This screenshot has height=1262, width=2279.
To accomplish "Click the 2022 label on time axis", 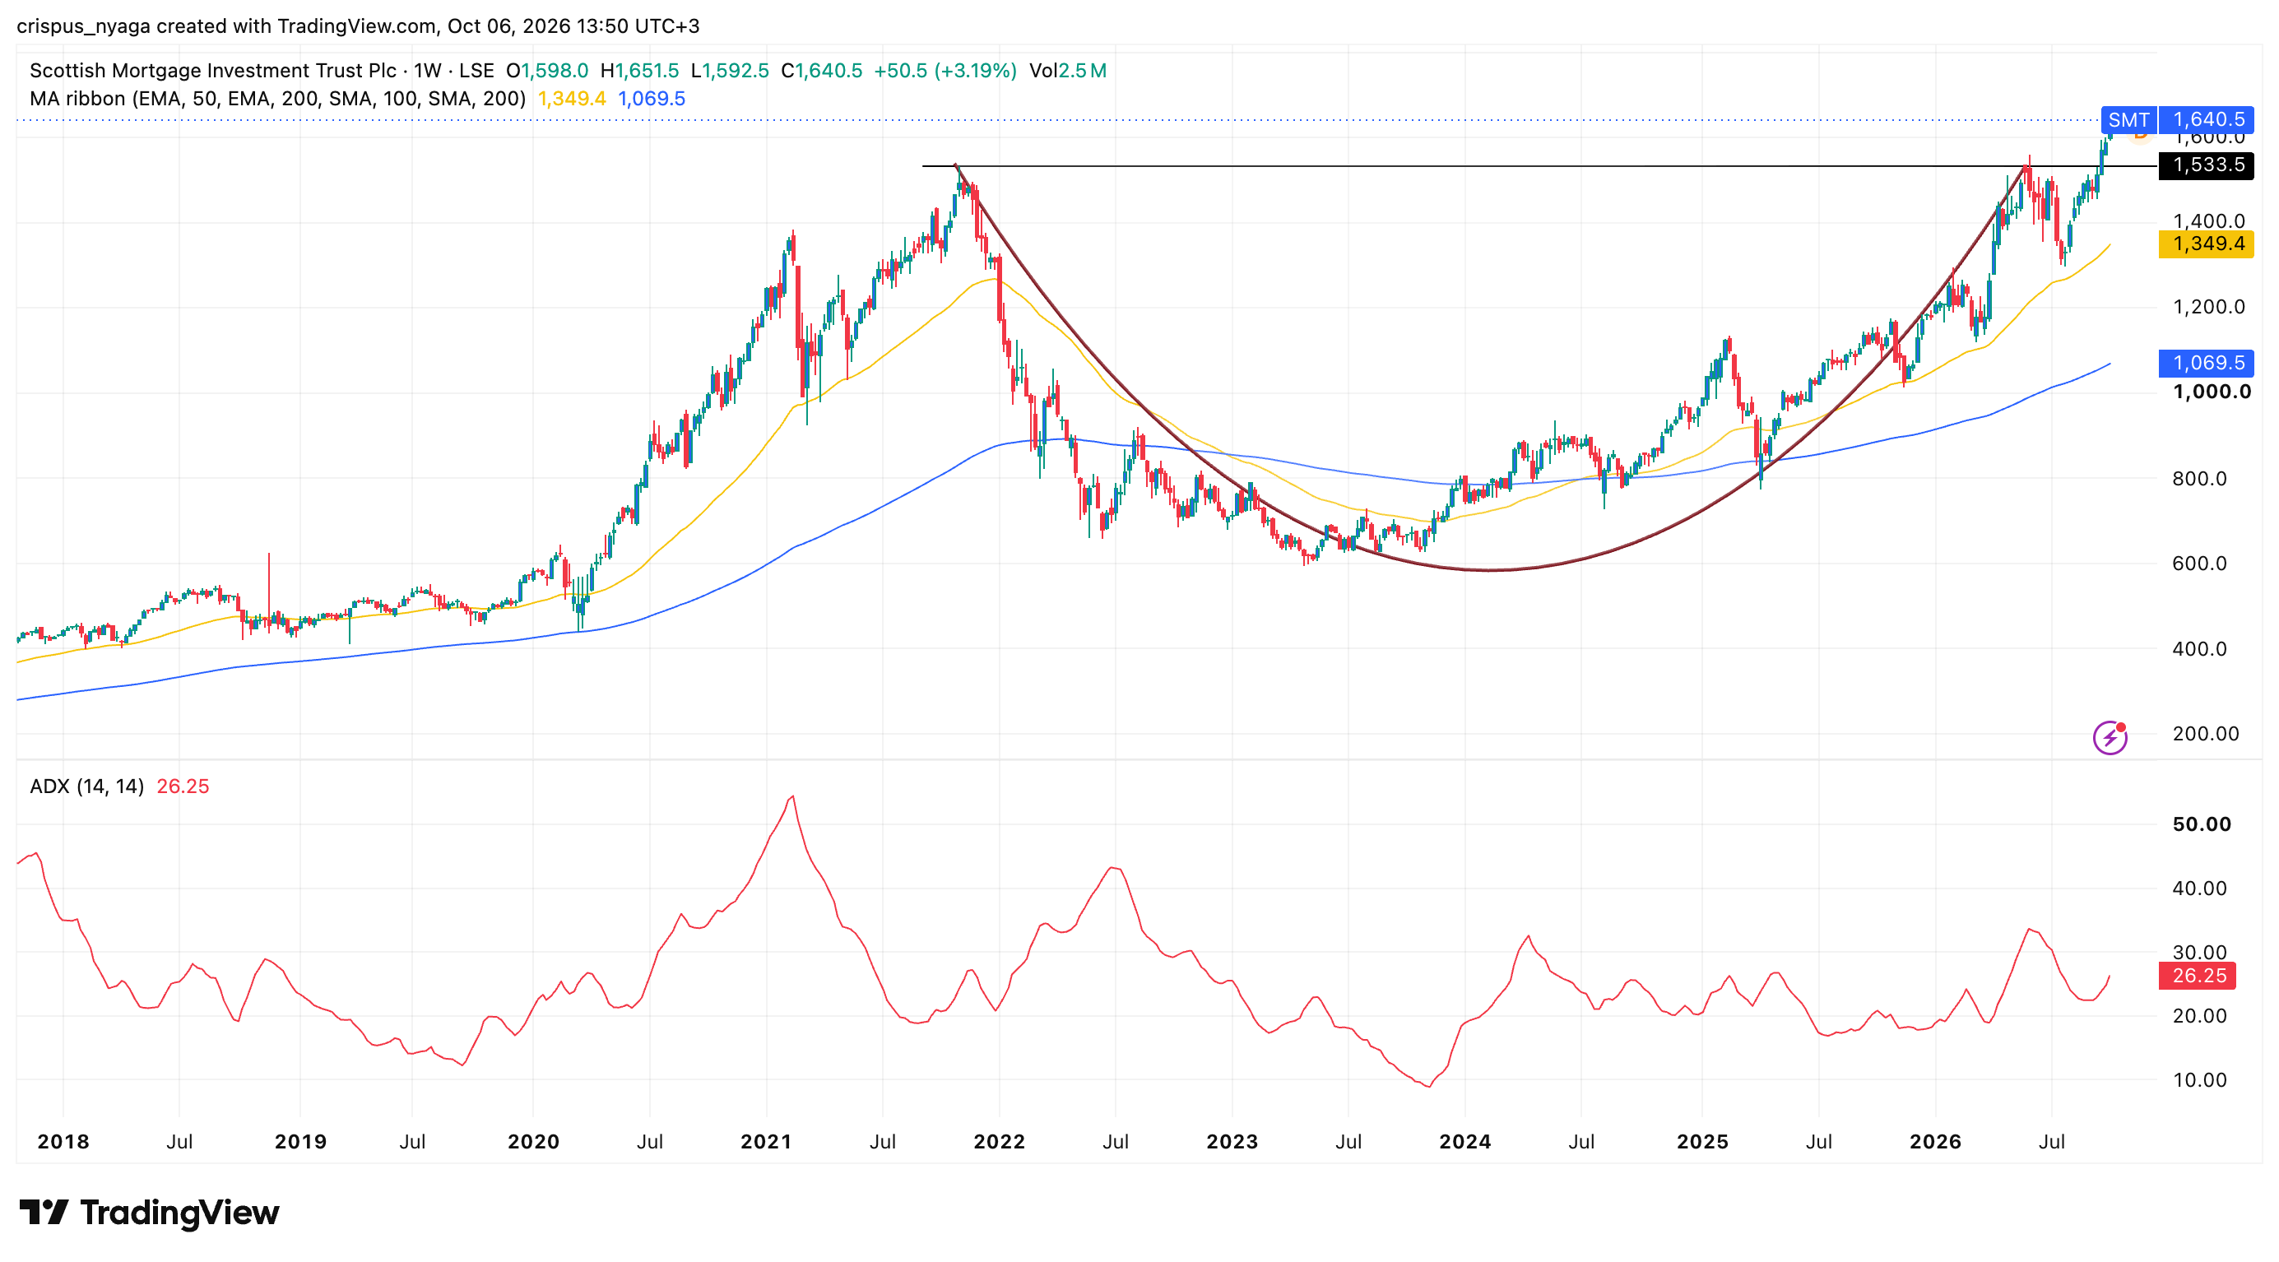I will tap(999, 1142).
